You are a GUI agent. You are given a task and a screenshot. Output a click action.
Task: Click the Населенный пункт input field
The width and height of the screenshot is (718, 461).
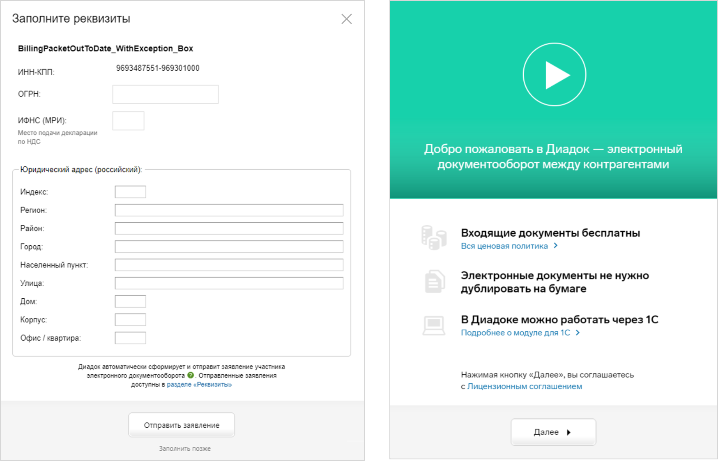[x=229, y=265]
